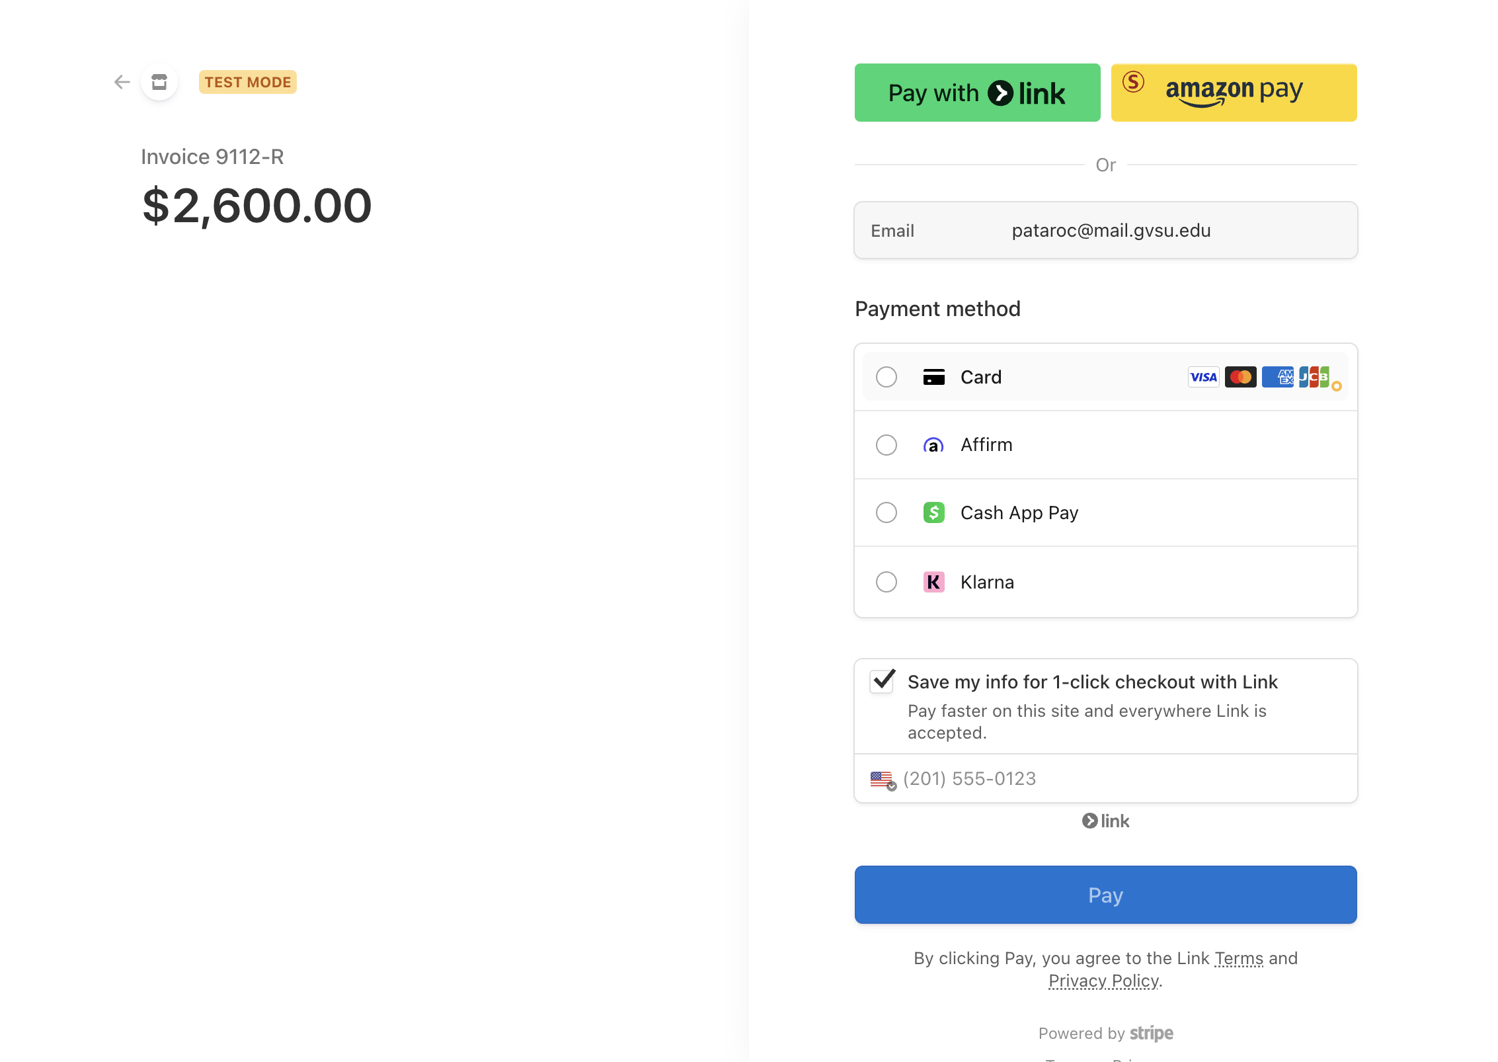Click the Amazon Pay button
The height and width of the screenshot is (1062, 1498).
[1234, 93]
